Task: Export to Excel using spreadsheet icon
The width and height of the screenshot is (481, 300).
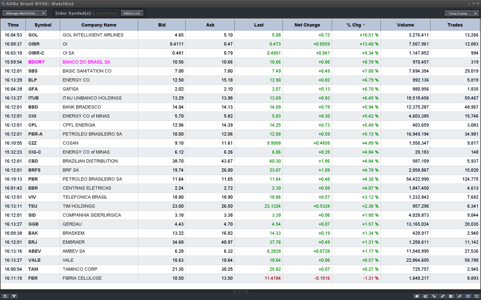Action: click(x=451, y=296)
